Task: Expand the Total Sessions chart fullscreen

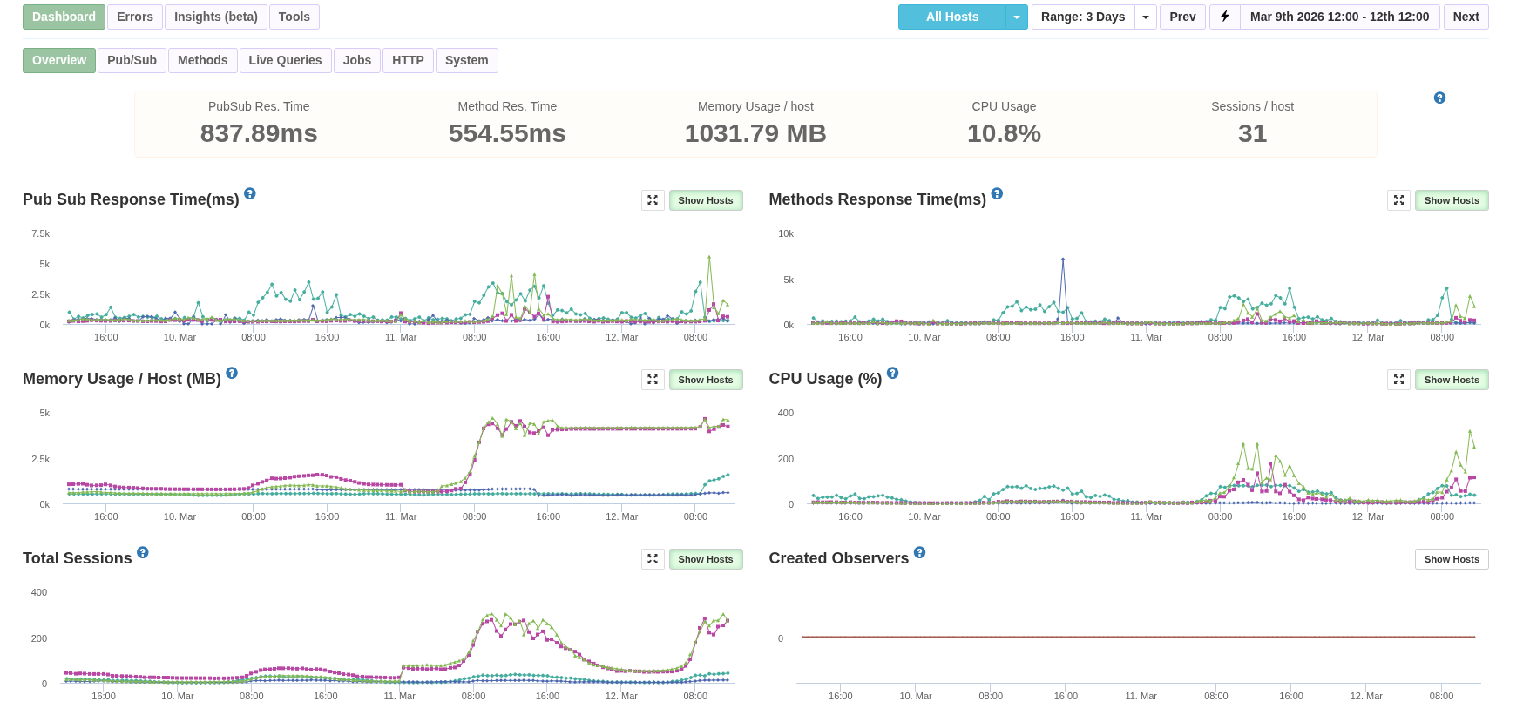Action: (x=653, y=559)
